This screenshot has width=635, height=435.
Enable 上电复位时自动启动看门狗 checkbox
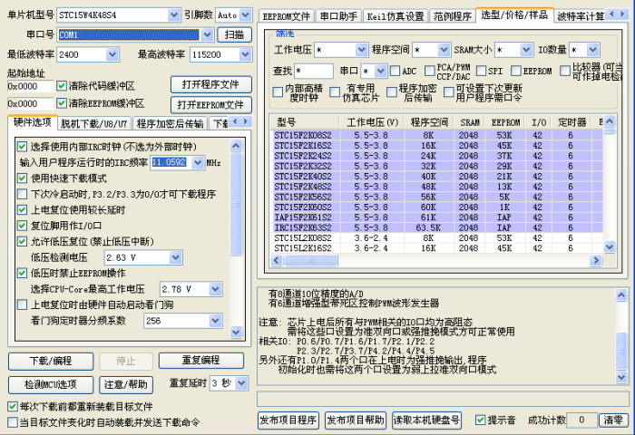coord(23,304)
